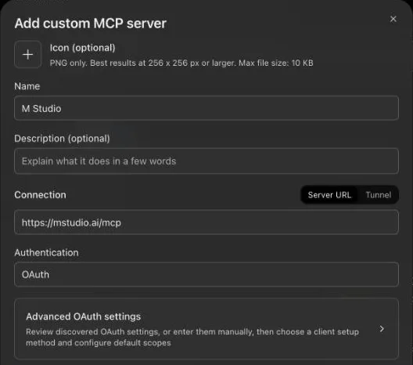The width and height of the screenshot is (413, 365).
Task: Click the "Icon (optional)" label
Action: coord(82,48)
